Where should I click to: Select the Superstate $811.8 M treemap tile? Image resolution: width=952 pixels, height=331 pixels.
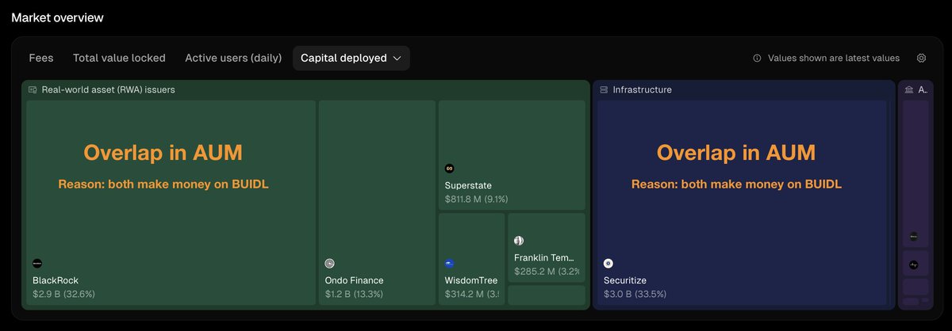pos(512,154)
